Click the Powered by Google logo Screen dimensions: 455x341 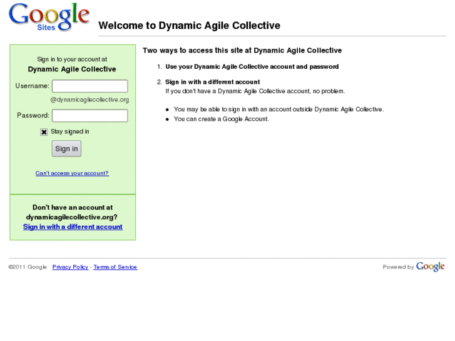[430, 267]
